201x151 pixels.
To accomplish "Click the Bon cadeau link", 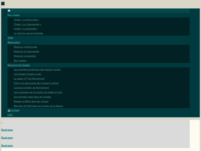I will coord(20,61).
